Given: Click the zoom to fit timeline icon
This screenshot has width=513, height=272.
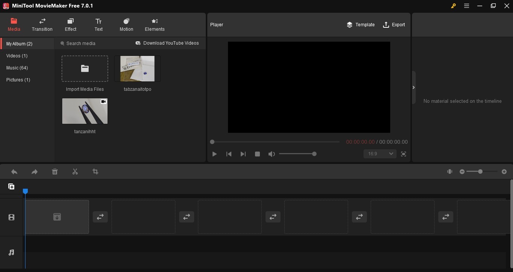Looking at the screenshot, I should [x=450, y=171].
